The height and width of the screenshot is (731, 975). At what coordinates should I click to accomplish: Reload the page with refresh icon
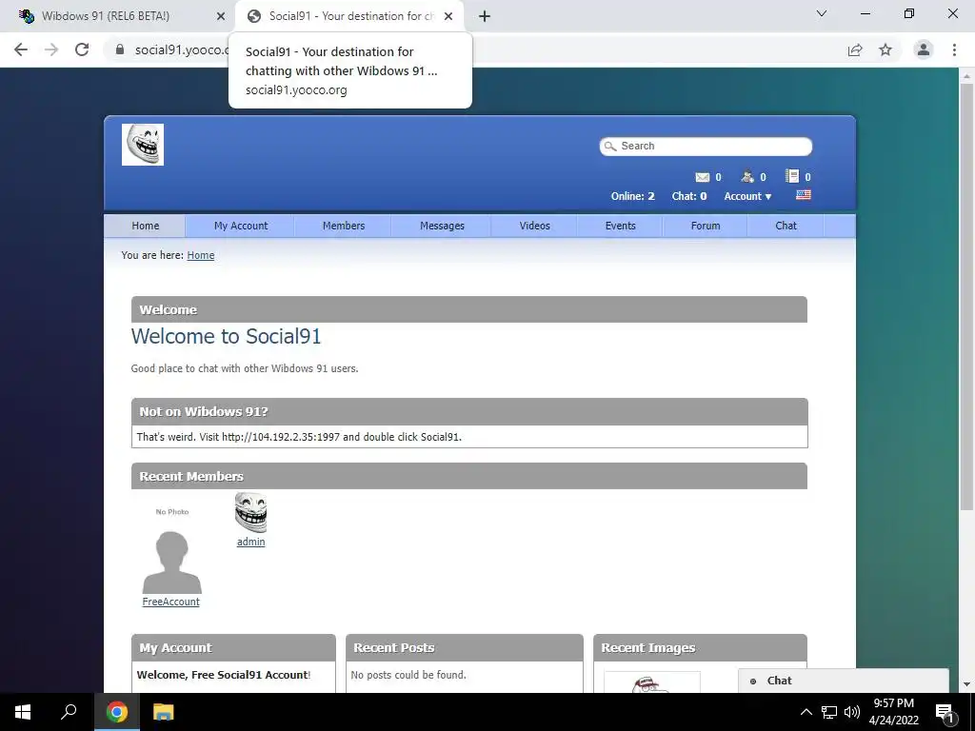[x=82, y=49]
